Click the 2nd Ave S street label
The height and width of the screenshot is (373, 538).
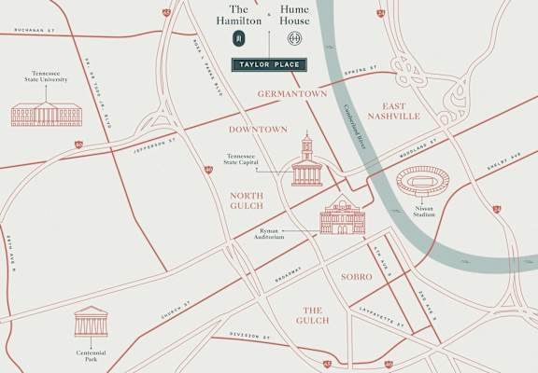(427, 306)
